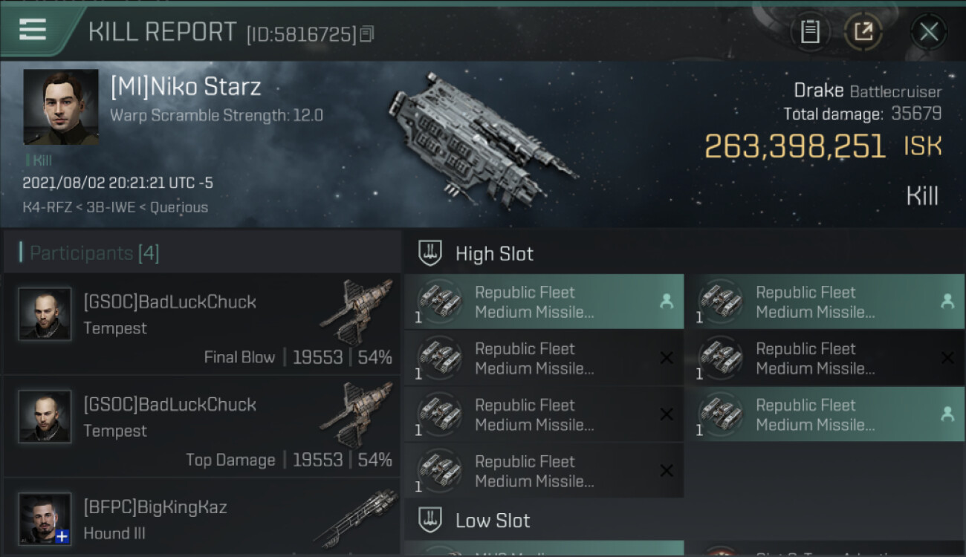Click Niko Starz character portrait
The image size is (966, 557).
pyautogui.click(x=61, y=107)
